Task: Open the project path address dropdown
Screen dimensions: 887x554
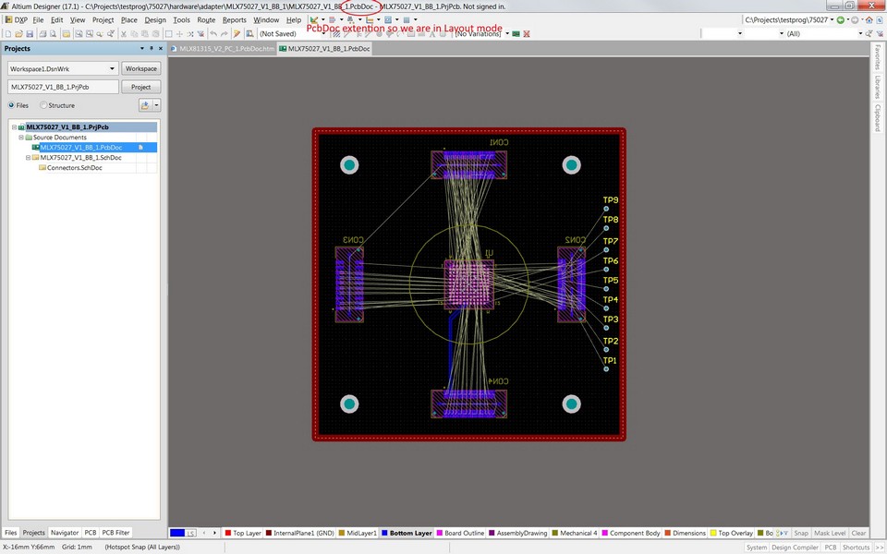Action: (x=832, y=19)
